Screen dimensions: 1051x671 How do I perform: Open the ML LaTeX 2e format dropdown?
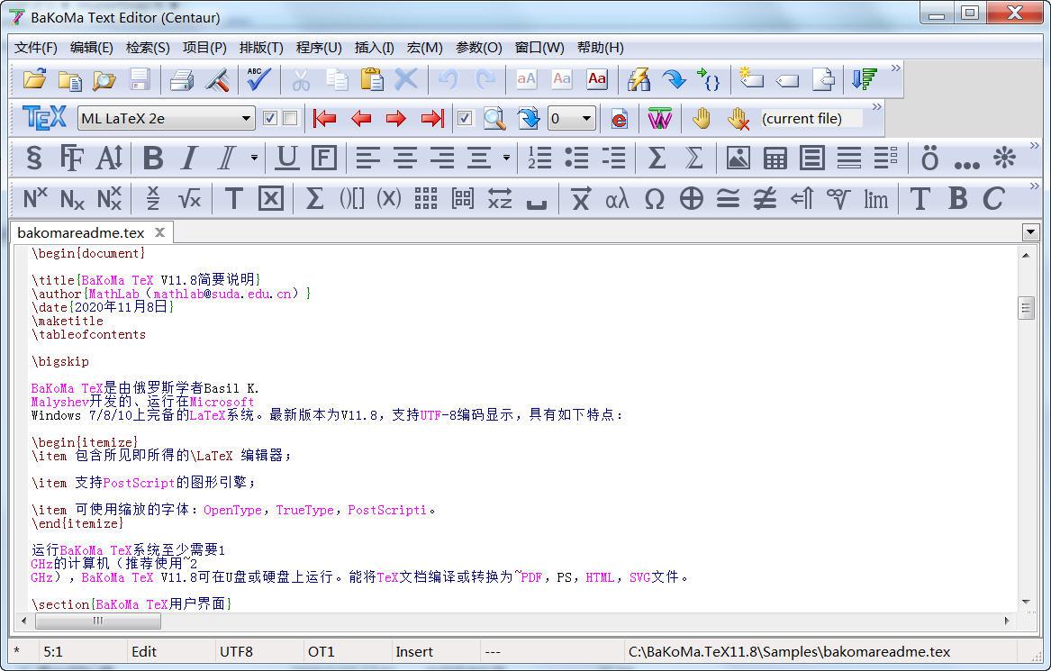pos(246,119)
